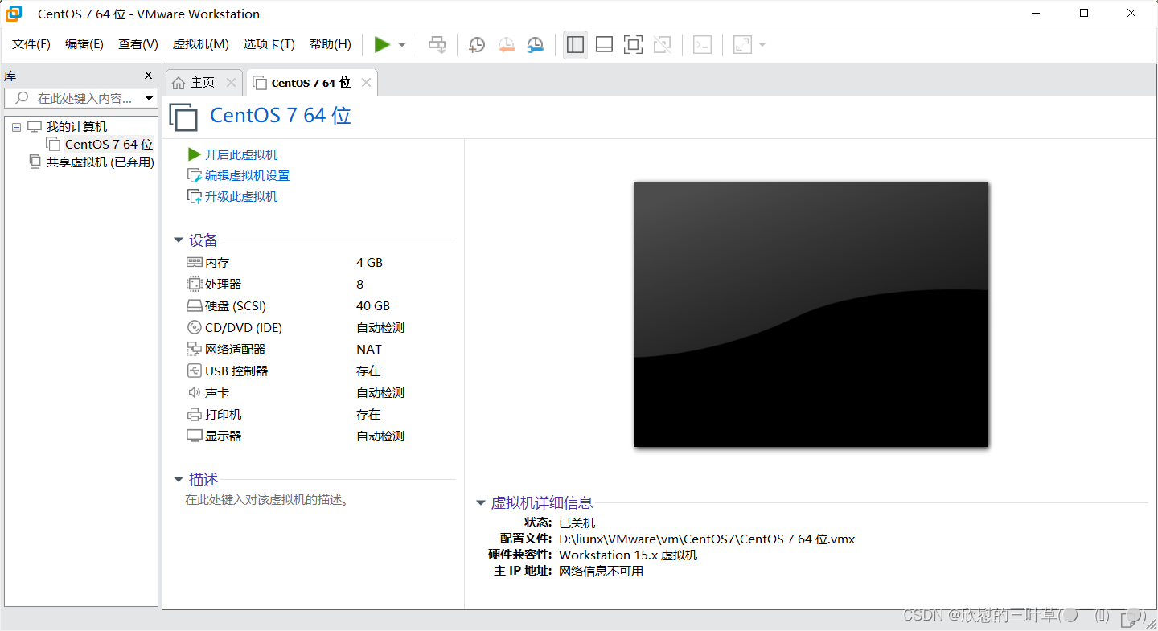Open the 选项卡(T) menu
This screenshot has width=1158, height=631.
269,44
